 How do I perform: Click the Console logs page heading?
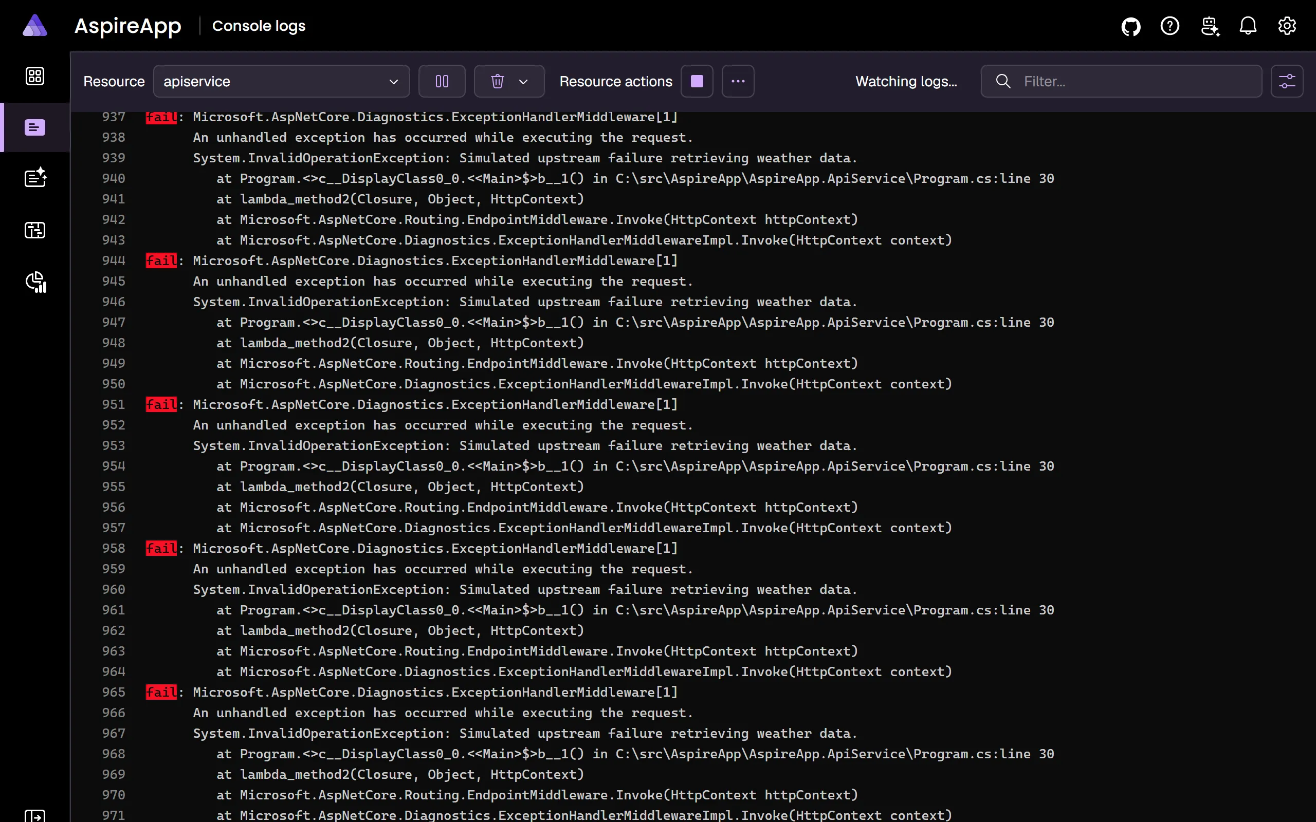pyautogui.click(x=259, y=26)
